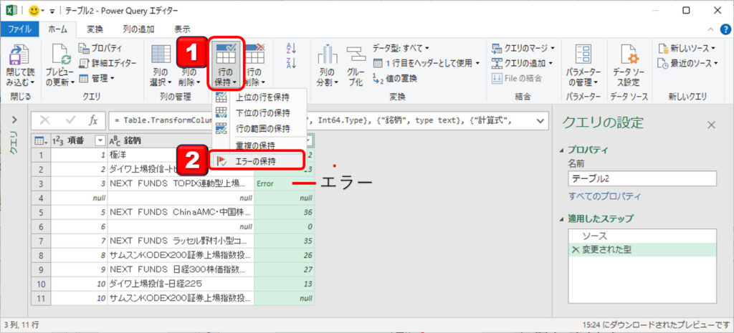This screenshot has height=333, width=734.
Task: Sort ascending with the A-Z icon
Action: click(x=291, y=48)
